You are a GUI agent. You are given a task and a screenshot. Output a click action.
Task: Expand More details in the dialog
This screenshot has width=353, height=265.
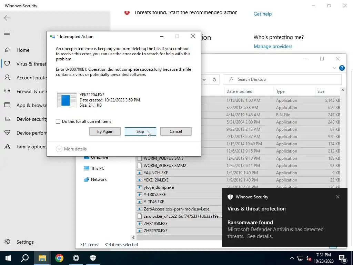[x=71, y=149]
